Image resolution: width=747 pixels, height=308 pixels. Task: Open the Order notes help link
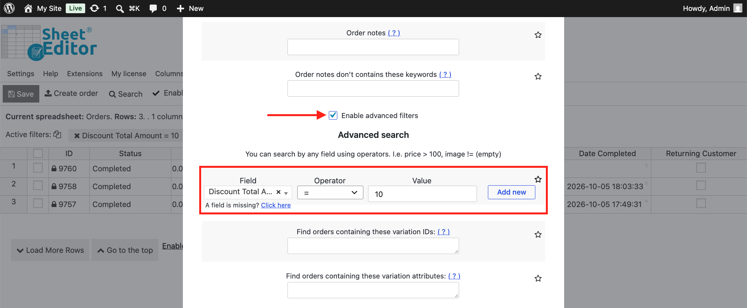tap(394, 33)
